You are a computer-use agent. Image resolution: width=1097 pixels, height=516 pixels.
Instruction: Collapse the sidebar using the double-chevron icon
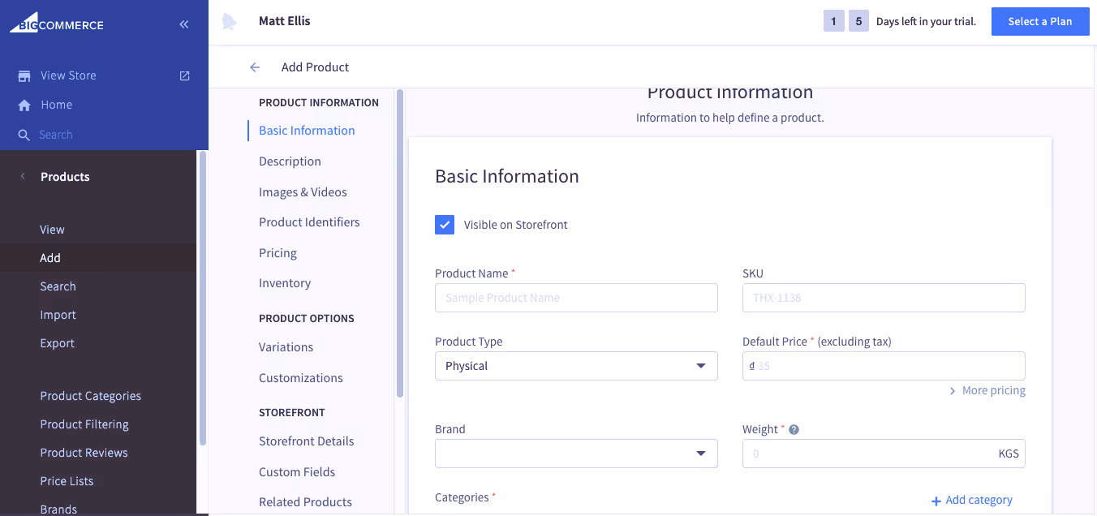click(184, 24)
